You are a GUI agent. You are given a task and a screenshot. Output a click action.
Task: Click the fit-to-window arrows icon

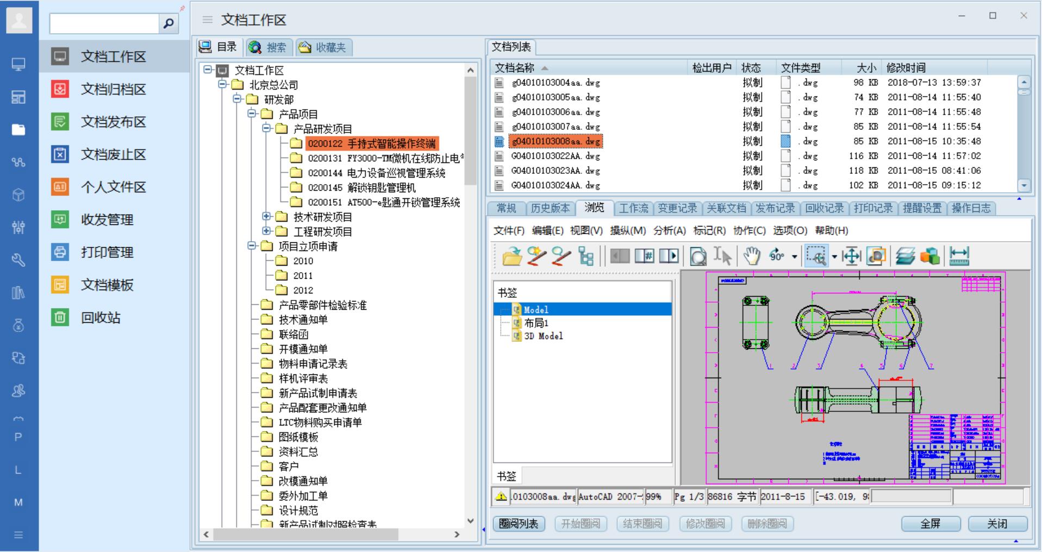point(851,255)
